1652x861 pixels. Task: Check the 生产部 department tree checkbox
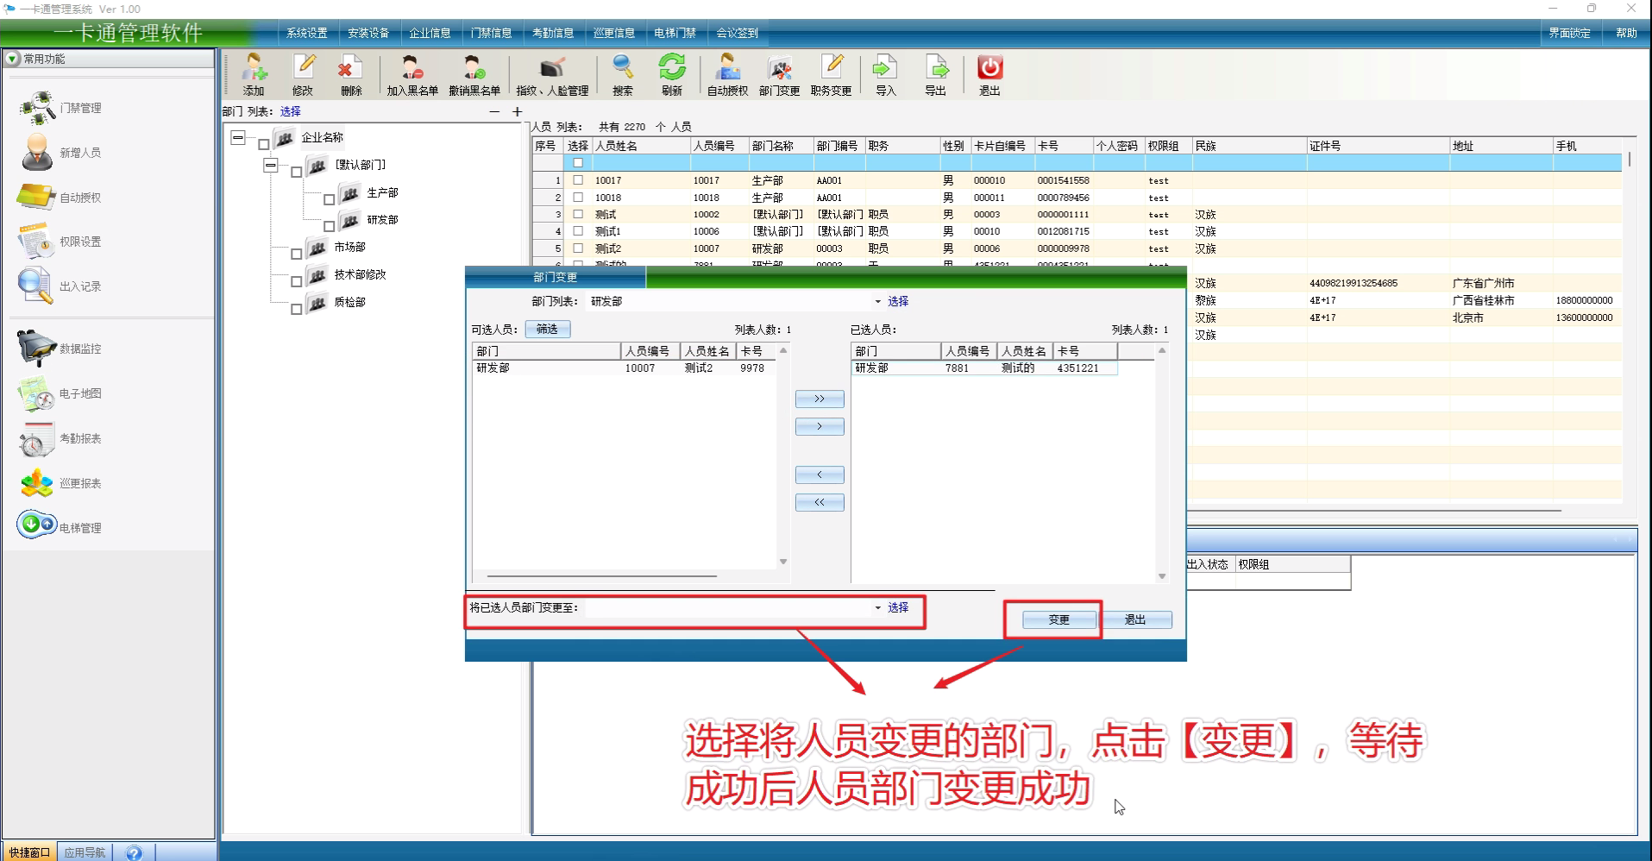coord(329,199)
